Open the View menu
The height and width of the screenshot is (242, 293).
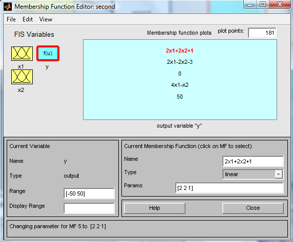coord(46,19)
